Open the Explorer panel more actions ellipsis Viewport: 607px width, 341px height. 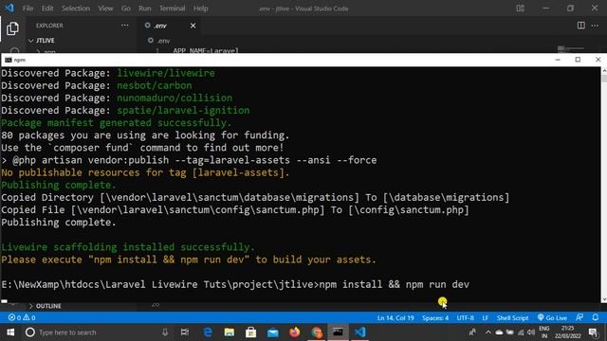(x=124, y=26)
